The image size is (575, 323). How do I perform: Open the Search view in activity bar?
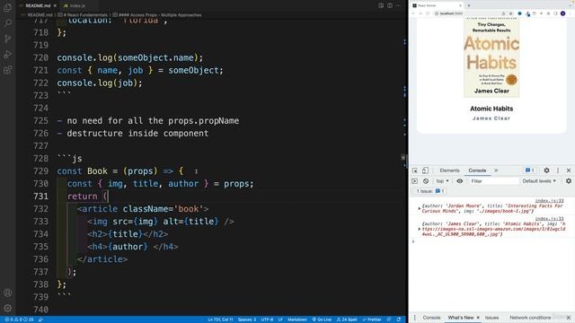7,23
